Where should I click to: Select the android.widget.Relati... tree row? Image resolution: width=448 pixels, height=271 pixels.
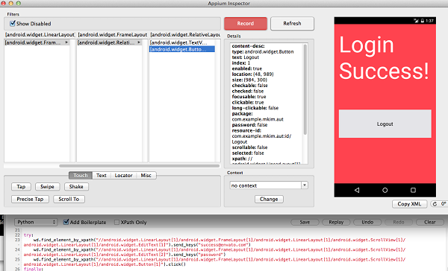pyautogui.click(x=110, y=42)
